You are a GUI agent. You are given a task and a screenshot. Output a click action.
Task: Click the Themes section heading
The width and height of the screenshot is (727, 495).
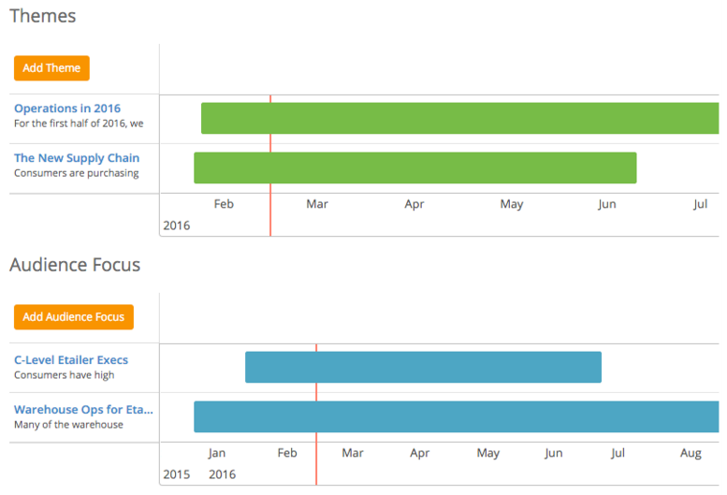tap(43, 16)
